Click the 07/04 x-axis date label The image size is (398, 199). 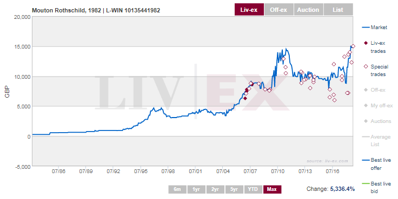223,171
